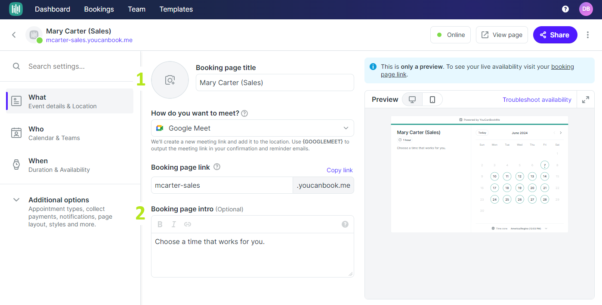This screenshot has width=602, height=305.
Task: Switch the preview to mobile view
Action: 432,100
